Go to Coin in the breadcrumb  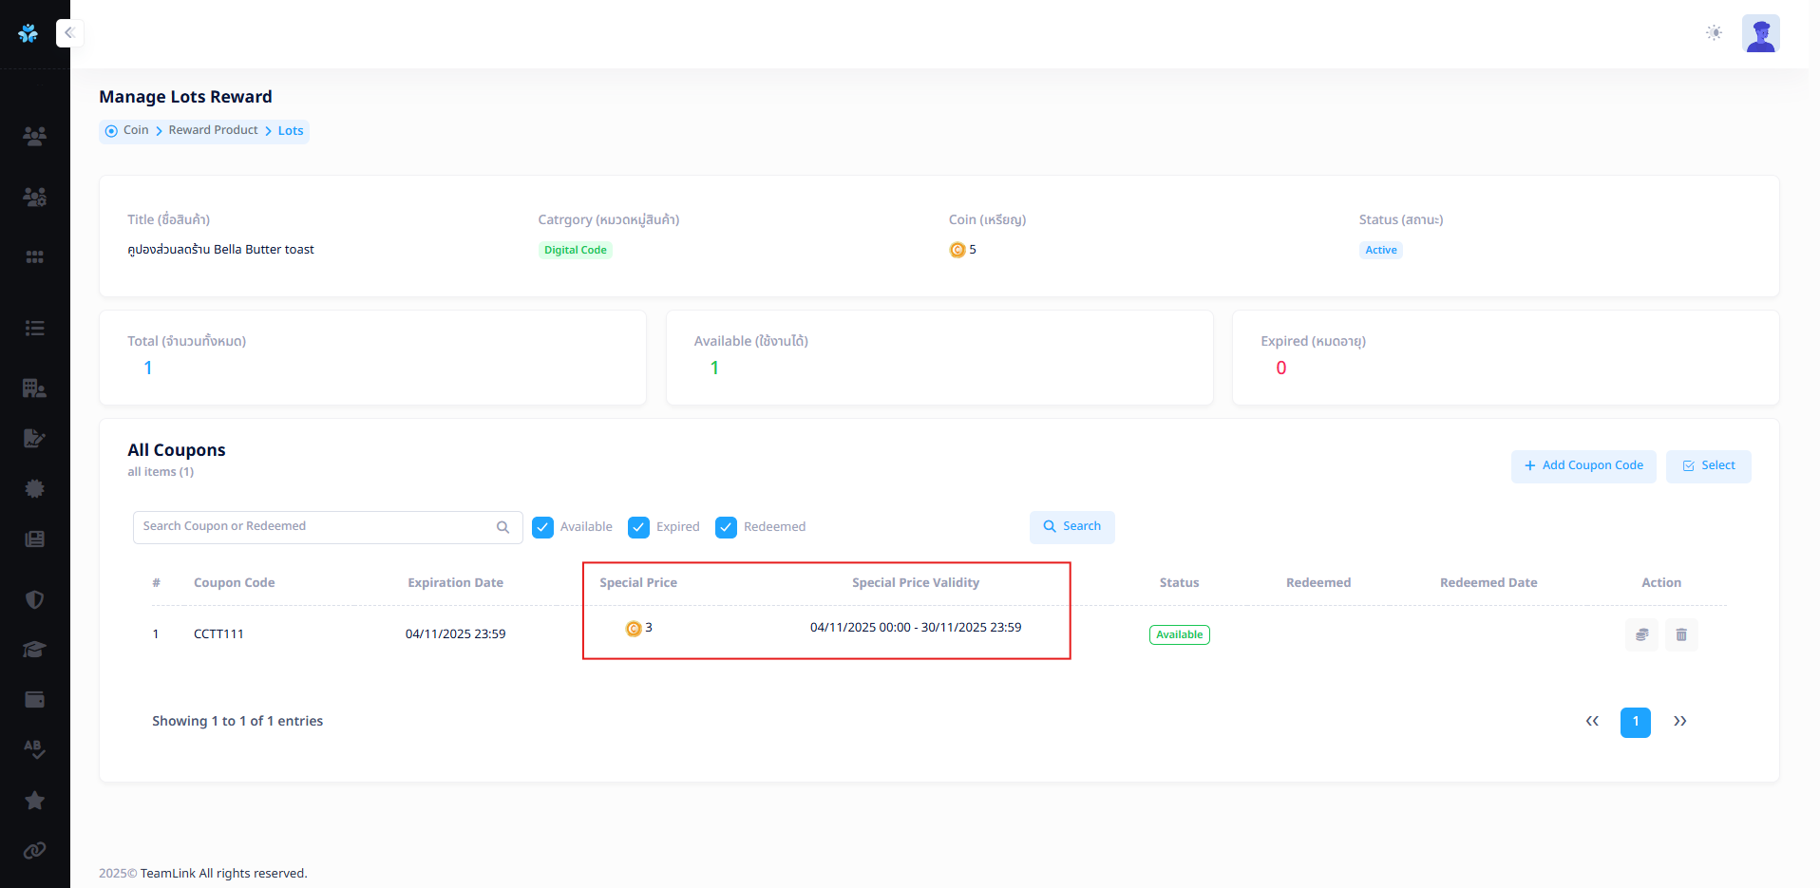[x=136, y=130]
